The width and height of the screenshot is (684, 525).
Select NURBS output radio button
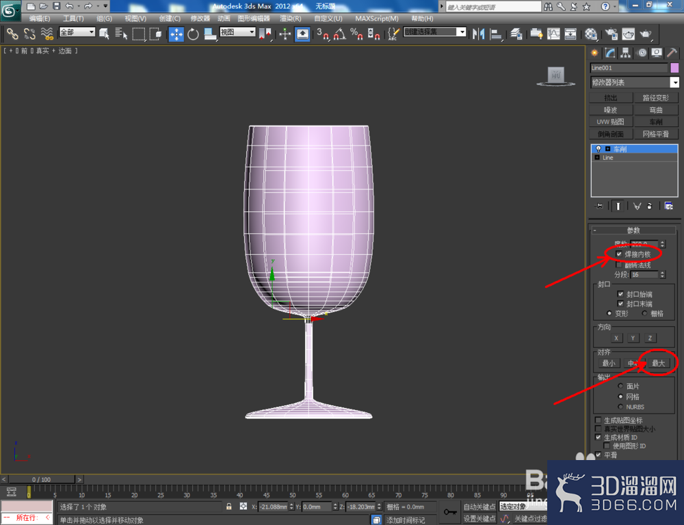[620, 406]
